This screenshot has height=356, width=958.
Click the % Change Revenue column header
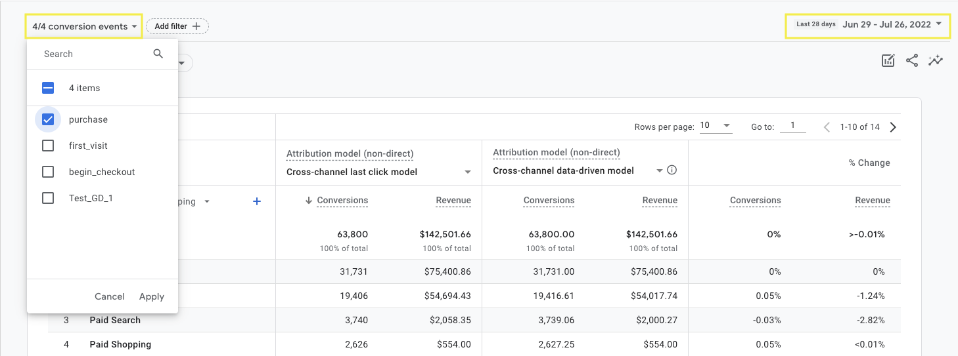pyautogui.click(x=873, y=201)
